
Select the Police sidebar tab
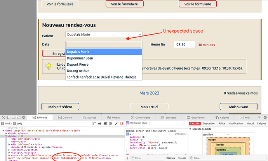(222, 124)
